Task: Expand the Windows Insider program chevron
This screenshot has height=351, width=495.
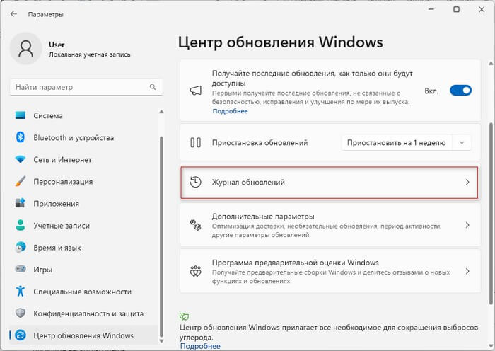Action: coord(467,271)
